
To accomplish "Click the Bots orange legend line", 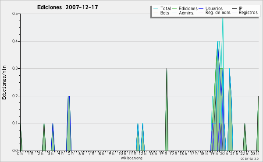I will click(x=156, y=13).
